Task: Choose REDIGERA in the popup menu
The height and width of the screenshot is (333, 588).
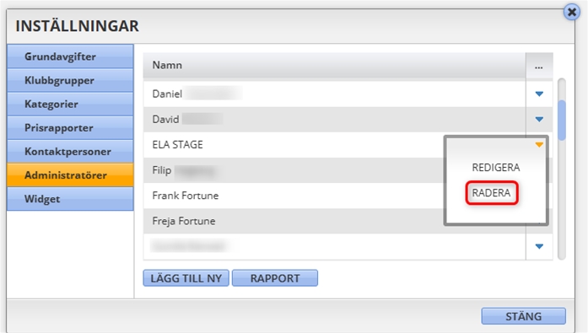Action: [496, 168]
